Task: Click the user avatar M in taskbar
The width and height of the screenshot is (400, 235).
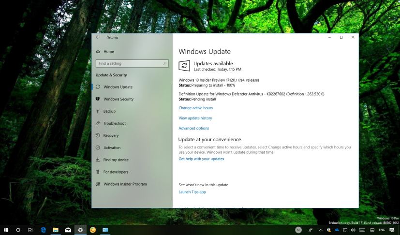Action: (x=298, y=230)
